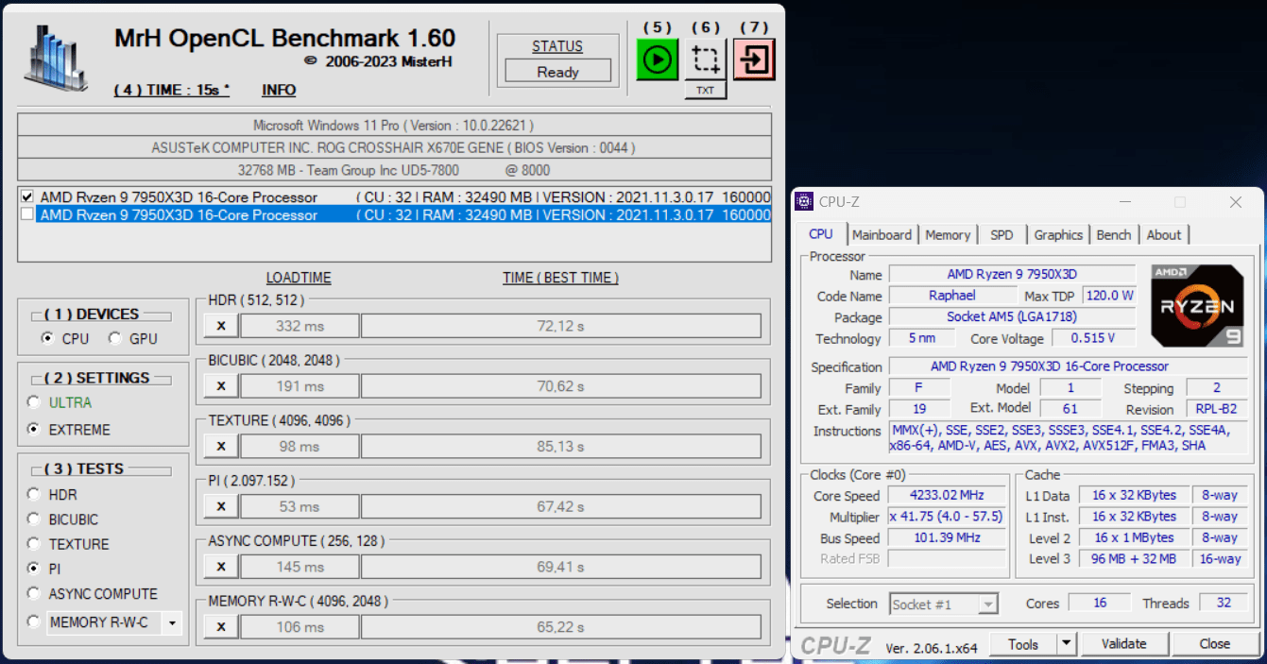Viewport: 1267px width, 664px height.
Task: Select the CPU tab in CPU-Z
Action: [x=821, y=233]
